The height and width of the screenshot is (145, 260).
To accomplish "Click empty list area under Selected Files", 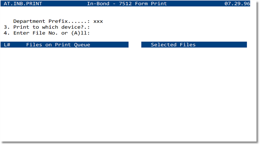I will coord(194,85).
